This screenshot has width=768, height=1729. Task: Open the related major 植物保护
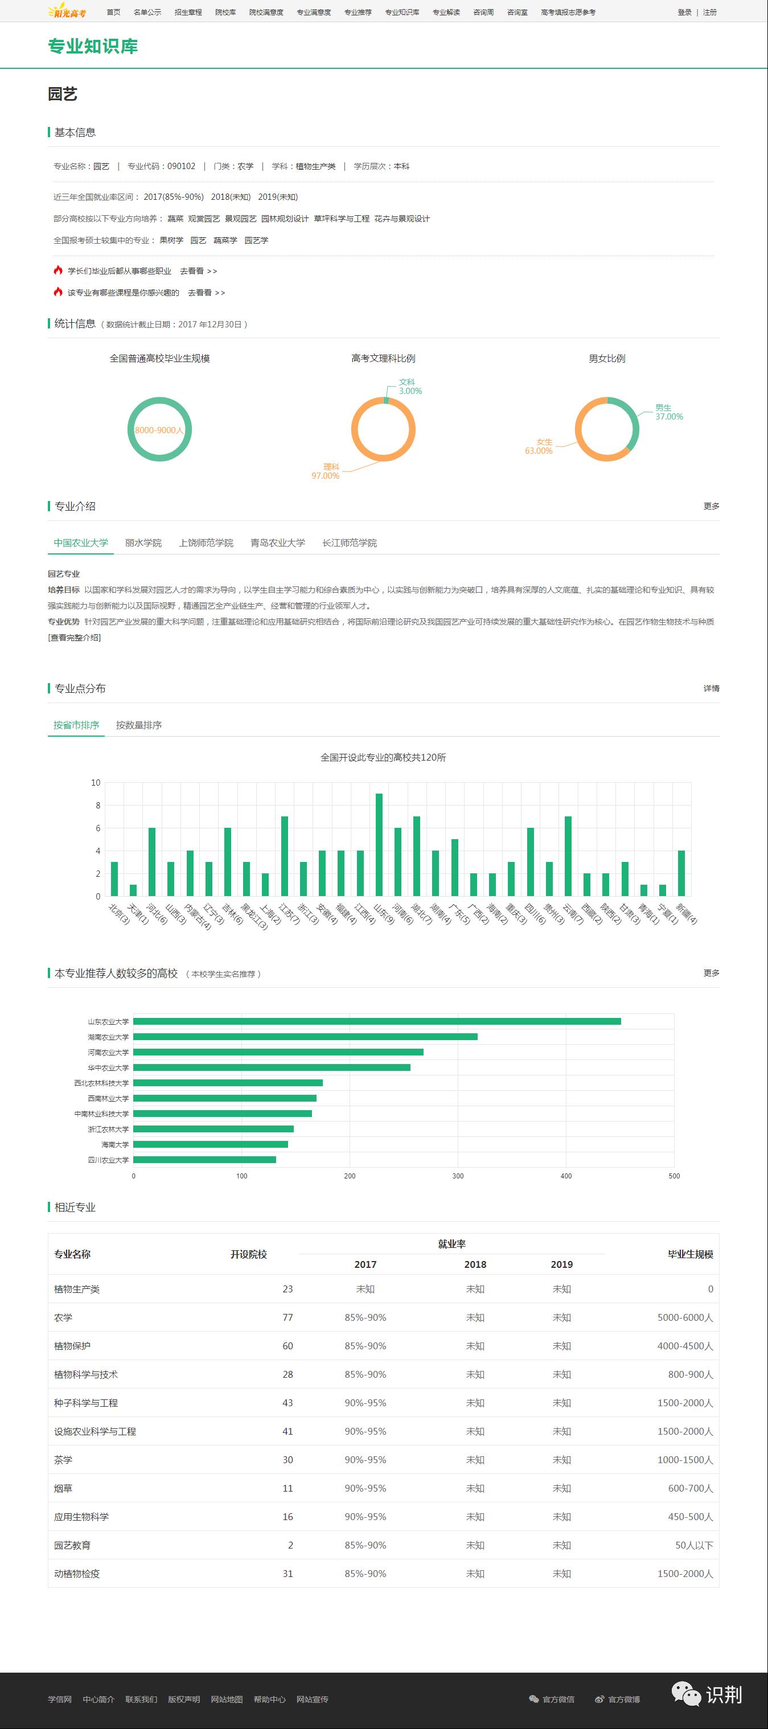[72, 1346]
